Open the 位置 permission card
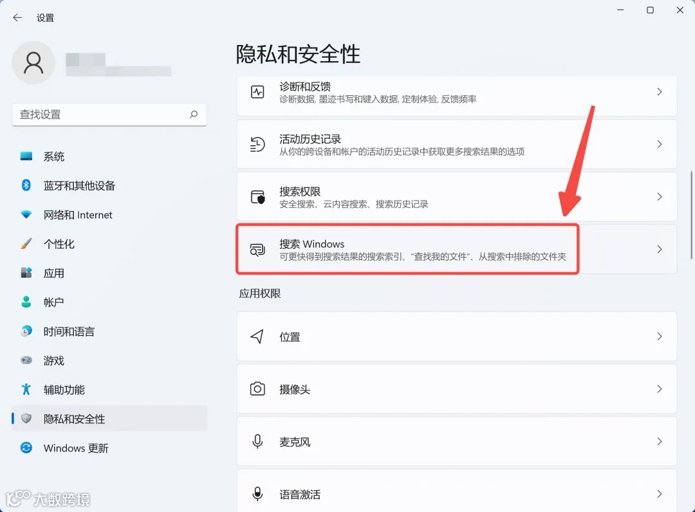 click(x=457, y=336)
